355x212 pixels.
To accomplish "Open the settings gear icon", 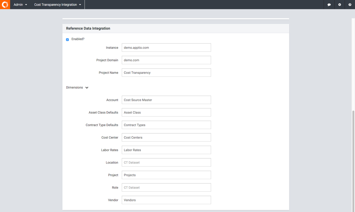I will 339,5.
